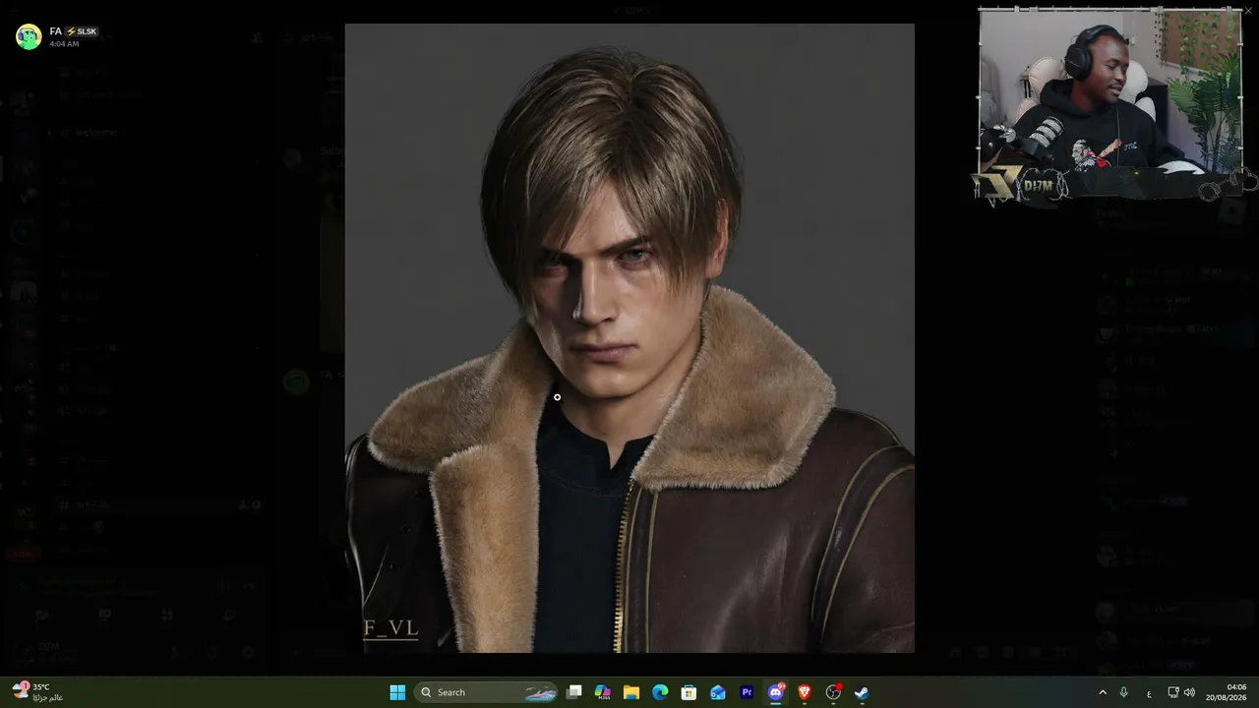The height and width of the screenshot is (708, 1259).
Task: Open Microsoft Store from the taskbar
Action: (689, 692)
